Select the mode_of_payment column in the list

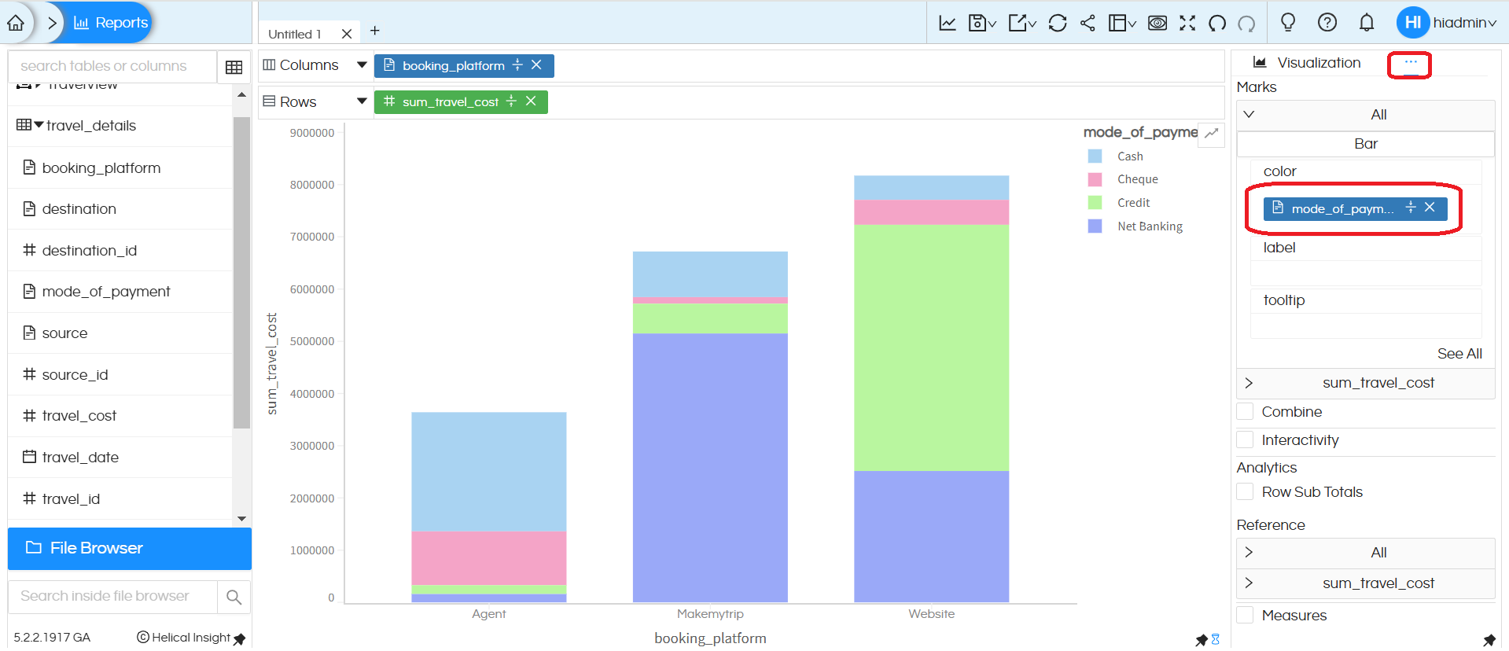coord(105,292)
